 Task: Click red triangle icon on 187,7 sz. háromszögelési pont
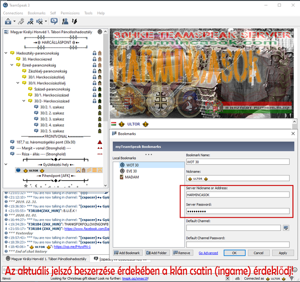coord(100,142)
